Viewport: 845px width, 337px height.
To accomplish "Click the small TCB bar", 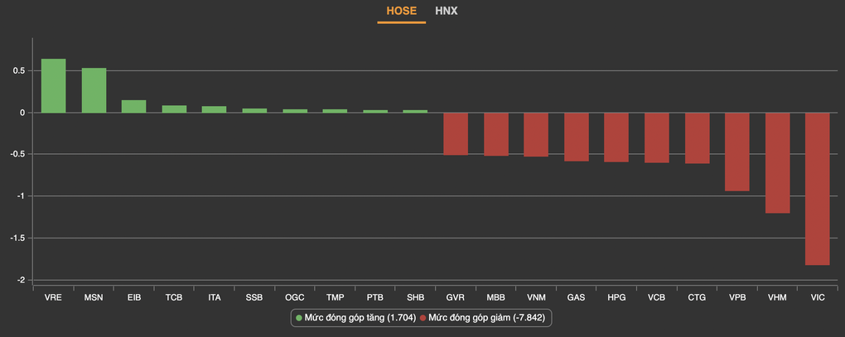I will click(174, 108).
